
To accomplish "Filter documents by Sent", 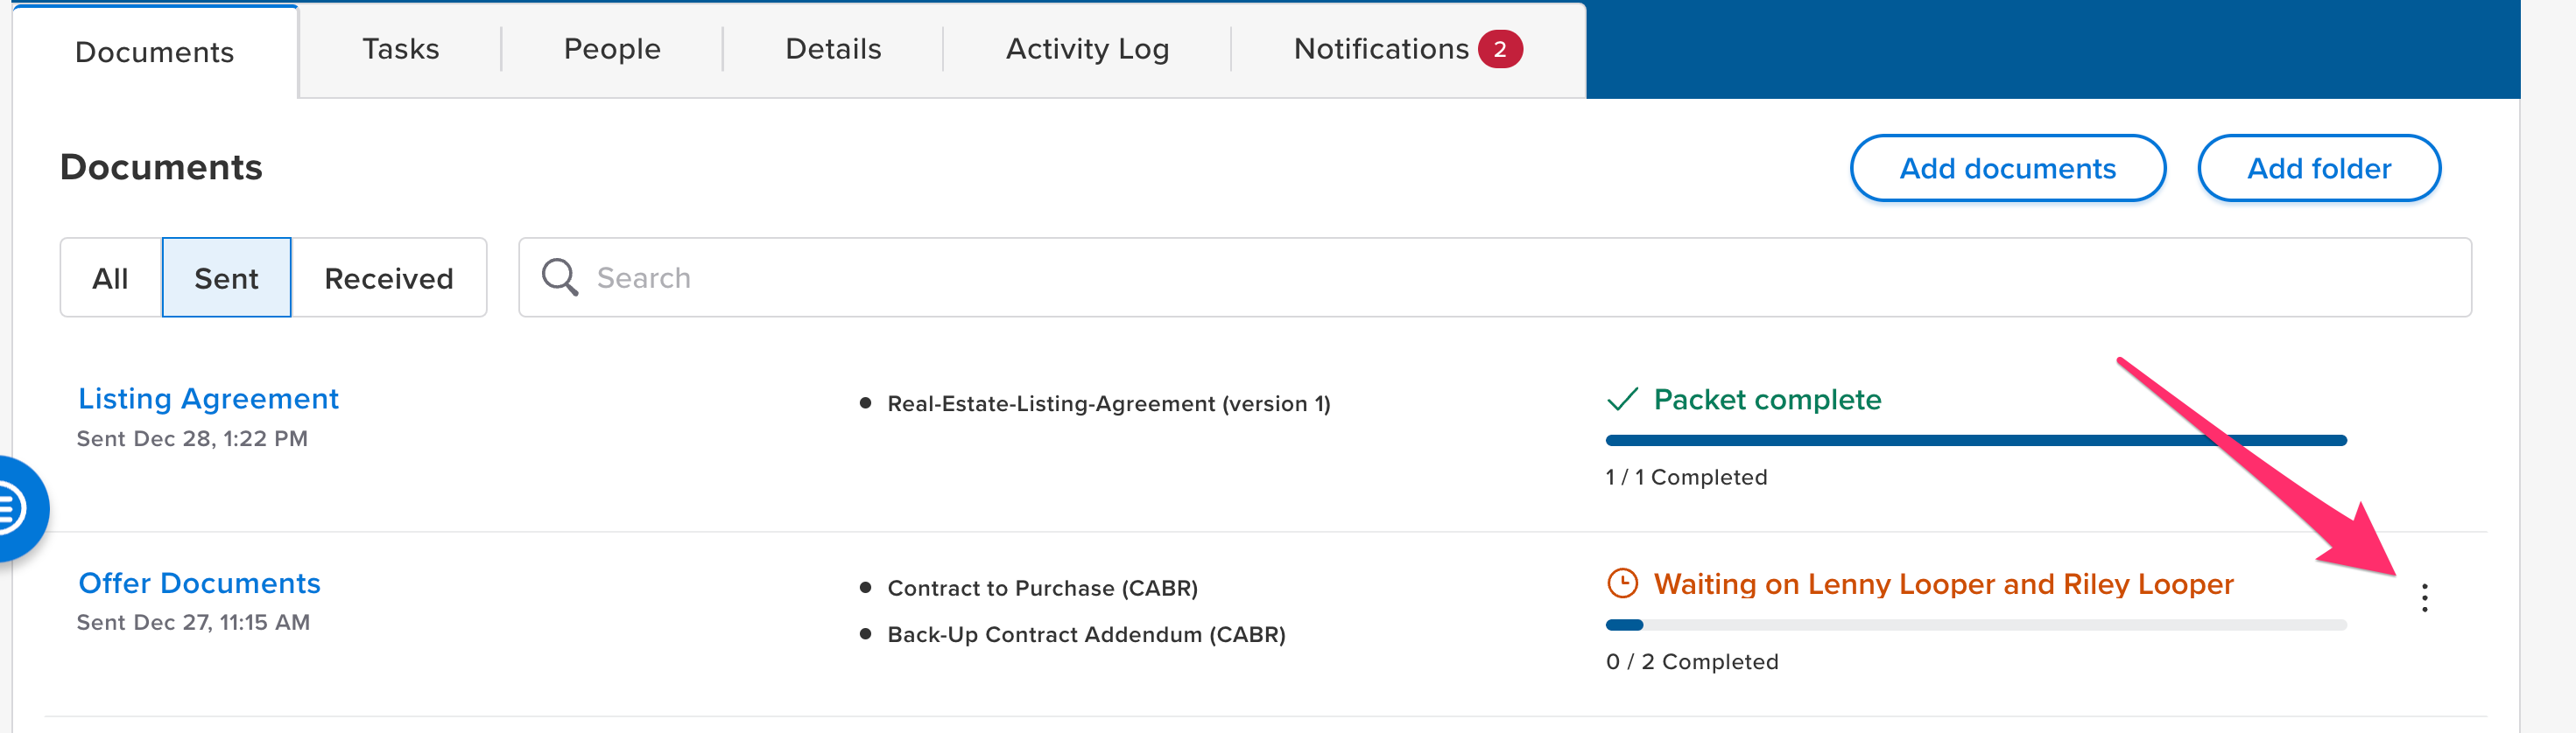I will (226, 277).
